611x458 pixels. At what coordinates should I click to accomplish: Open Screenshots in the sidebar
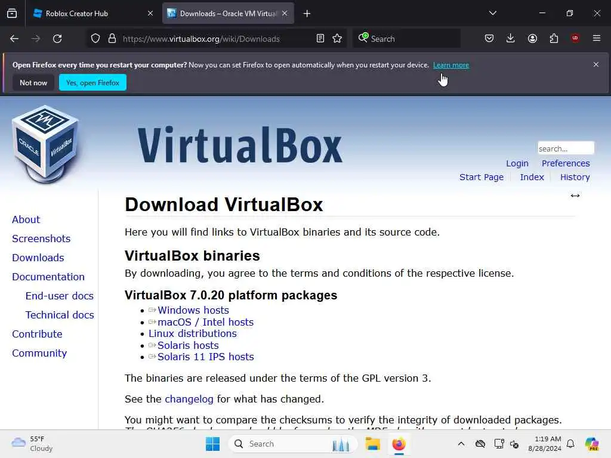41,239
